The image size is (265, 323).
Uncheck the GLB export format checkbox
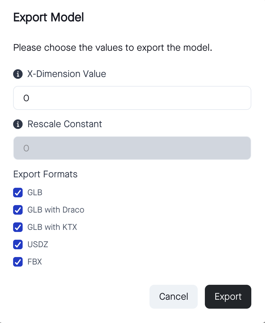click(18, 193)
